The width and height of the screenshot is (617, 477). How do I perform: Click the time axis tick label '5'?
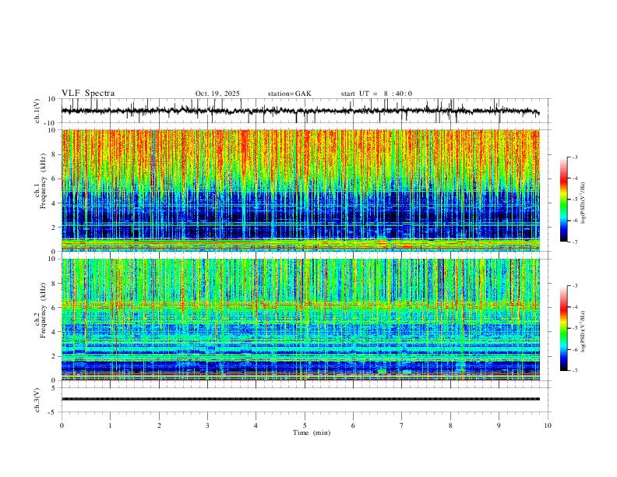pyautogui.click(x=305, y=426)
